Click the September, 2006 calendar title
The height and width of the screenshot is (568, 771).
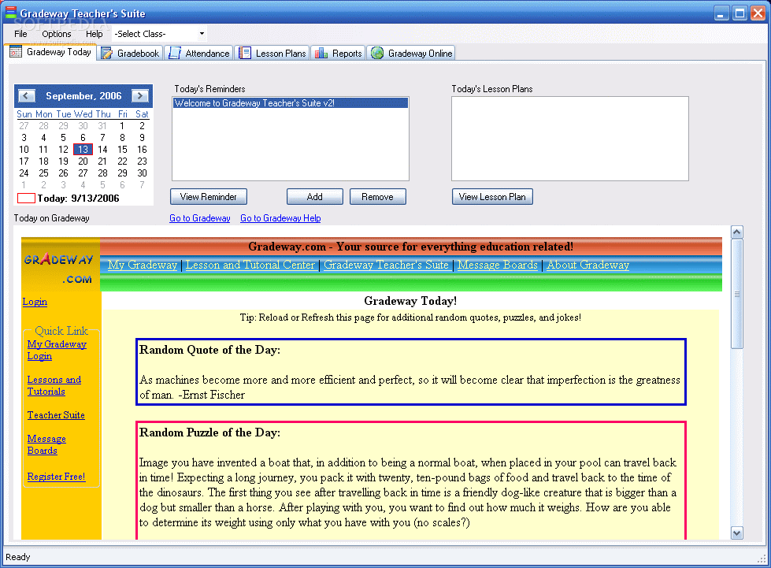click(x=83, y=96)
